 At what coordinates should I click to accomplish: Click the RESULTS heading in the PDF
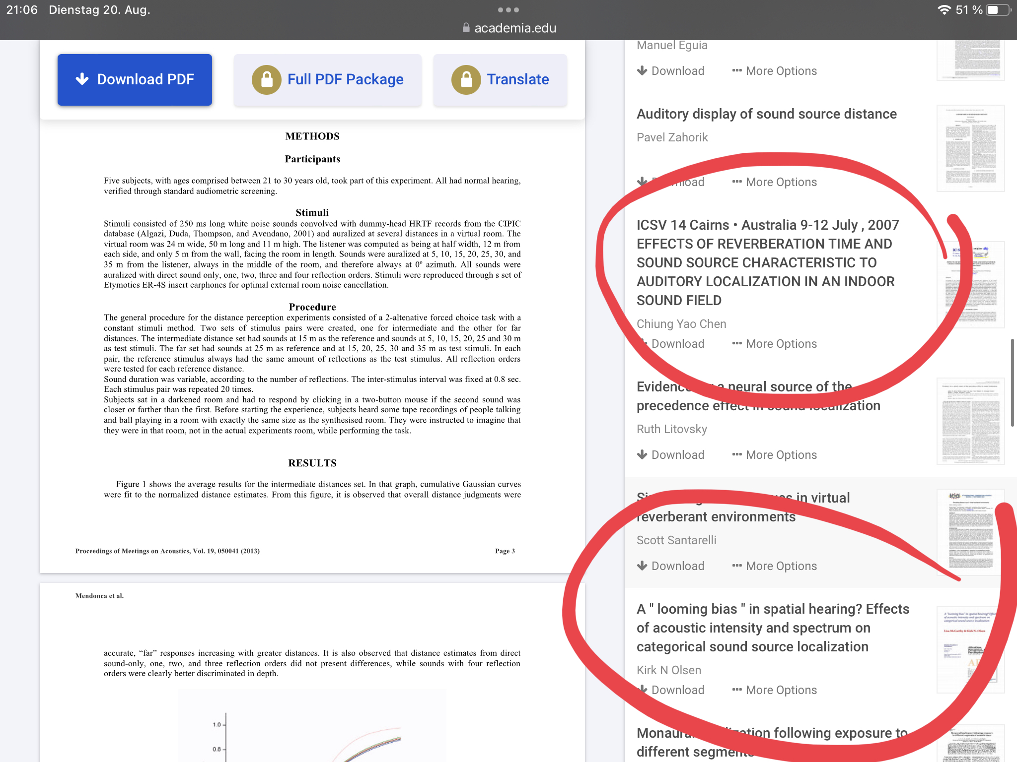[x=312, y=463]
